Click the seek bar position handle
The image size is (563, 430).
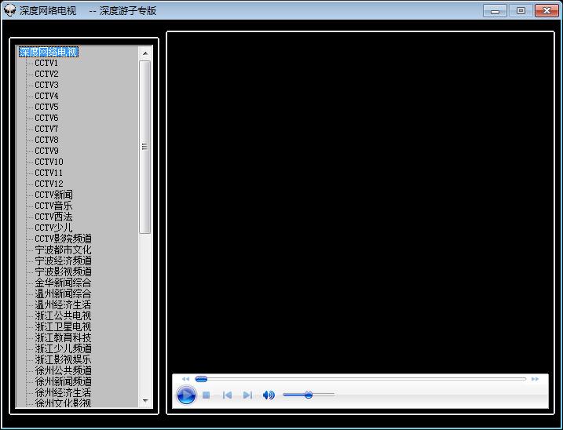click(x=201, y=379)
